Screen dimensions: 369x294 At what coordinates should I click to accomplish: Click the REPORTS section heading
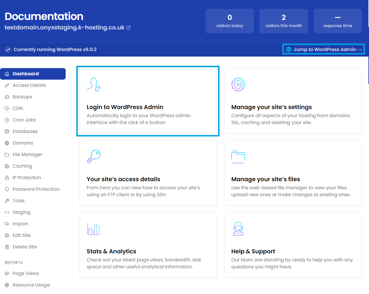tap(14, 263)
